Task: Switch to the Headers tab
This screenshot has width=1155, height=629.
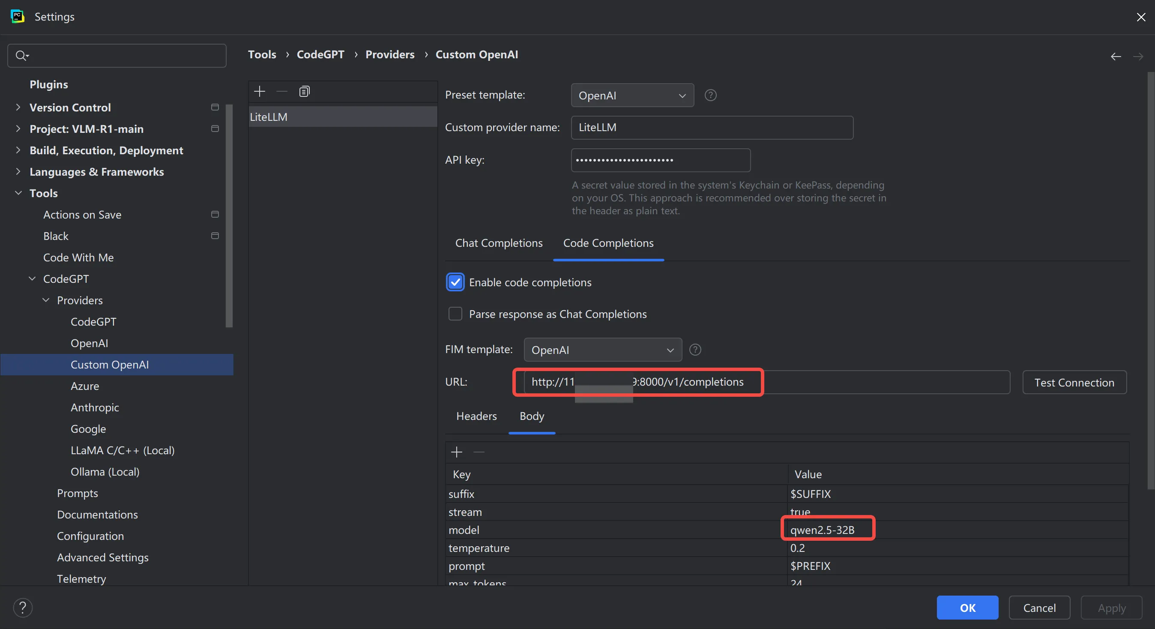Action: 476,416
